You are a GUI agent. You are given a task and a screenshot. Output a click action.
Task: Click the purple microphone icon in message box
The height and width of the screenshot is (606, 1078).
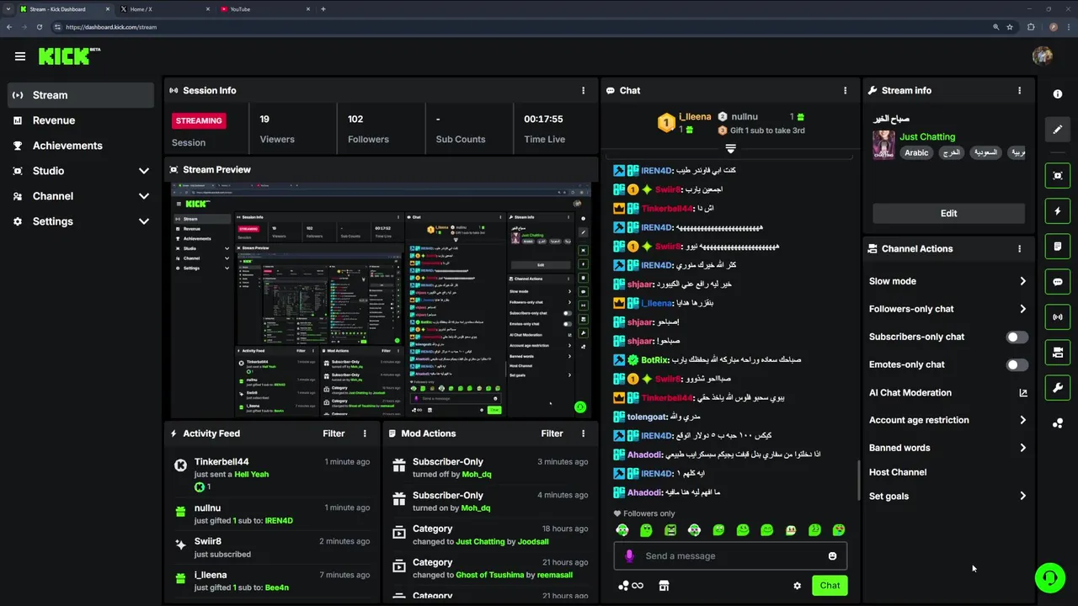(x=629, y=555)
